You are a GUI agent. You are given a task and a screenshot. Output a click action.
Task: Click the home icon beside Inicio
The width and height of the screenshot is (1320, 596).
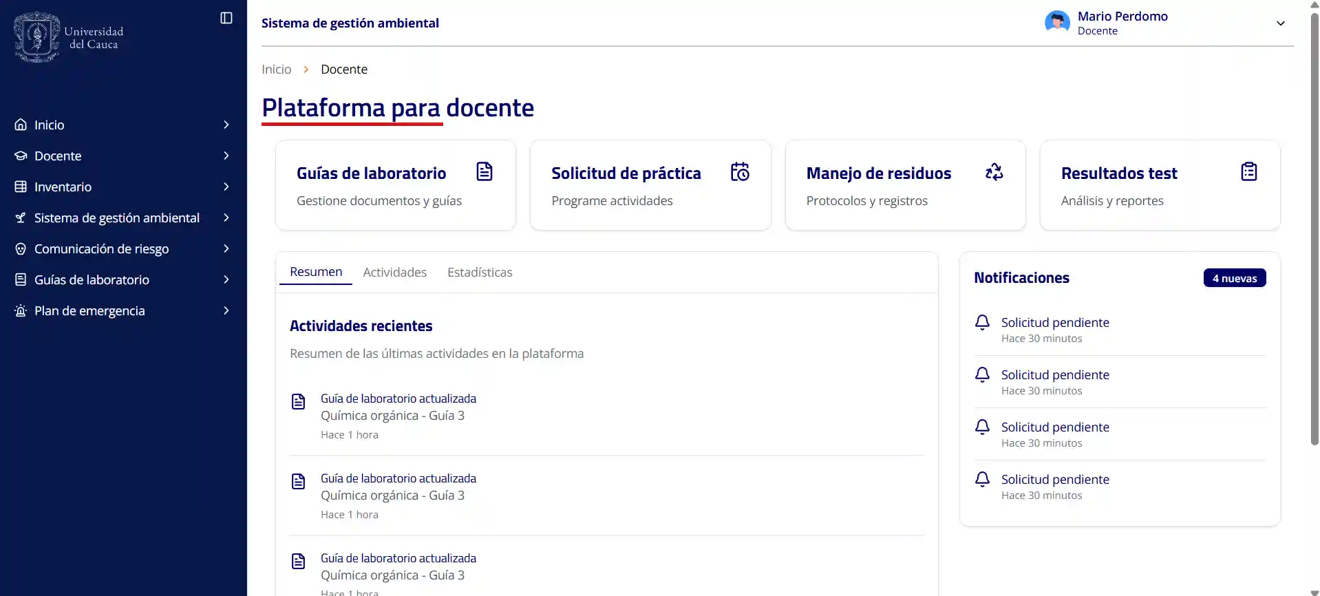21,125
